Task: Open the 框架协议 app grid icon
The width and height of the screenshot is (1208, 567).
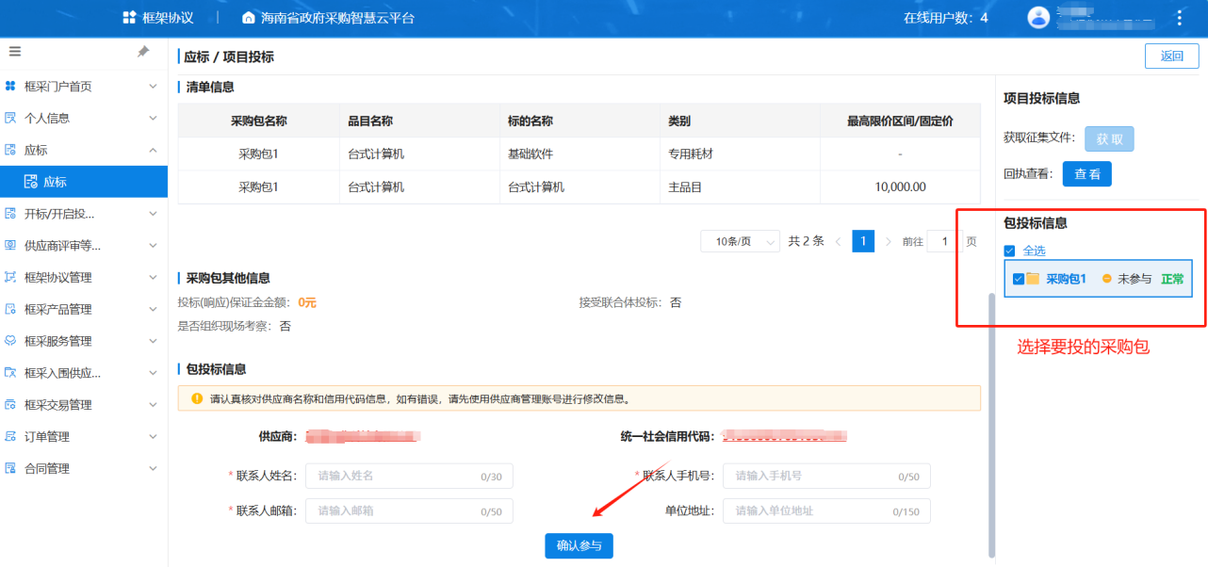Action: (x=130, y=18)
